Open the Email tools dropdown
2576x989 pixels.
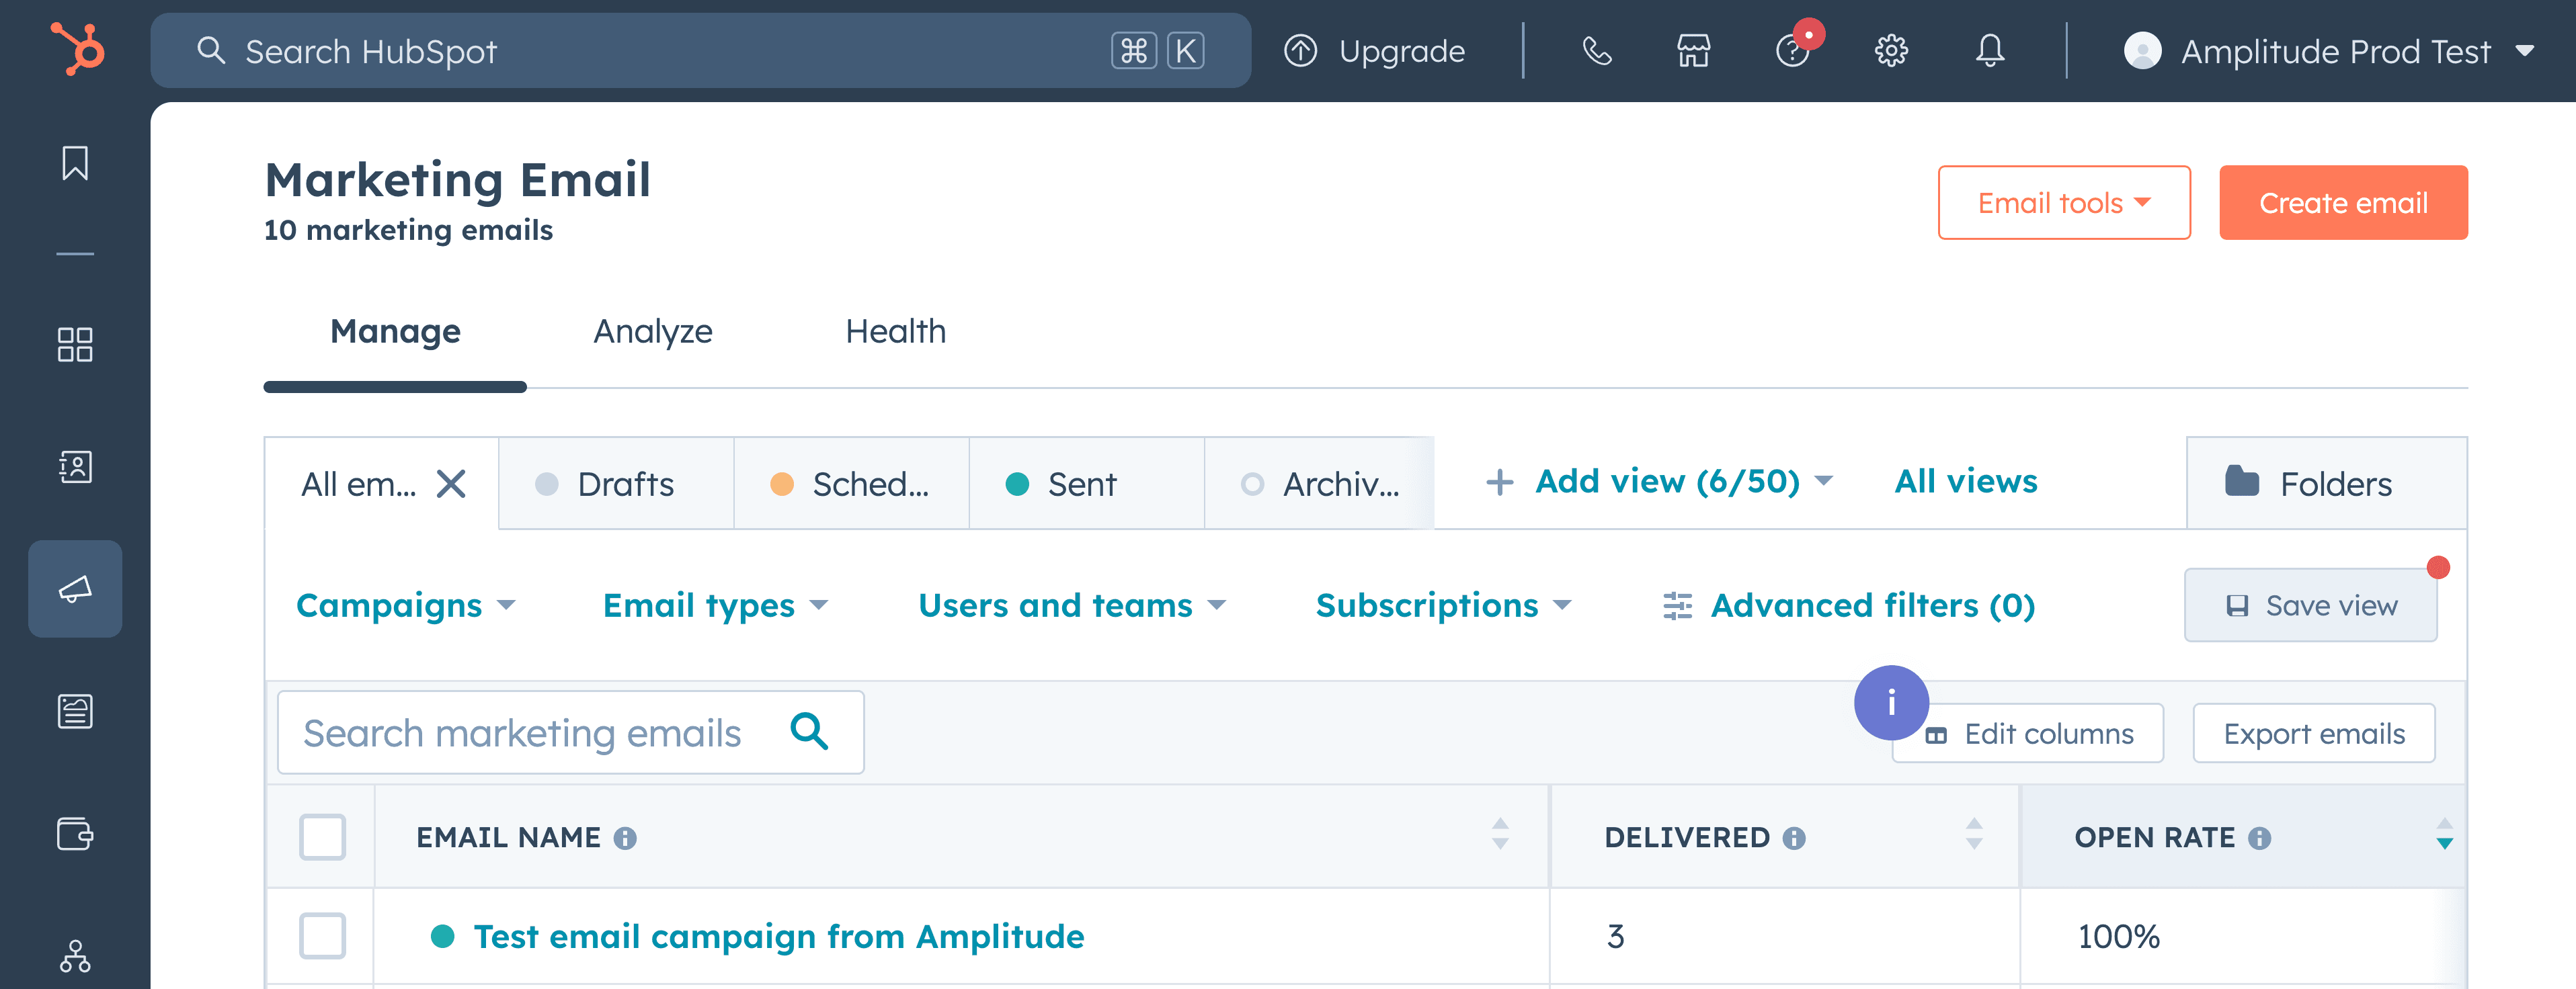2063,203
